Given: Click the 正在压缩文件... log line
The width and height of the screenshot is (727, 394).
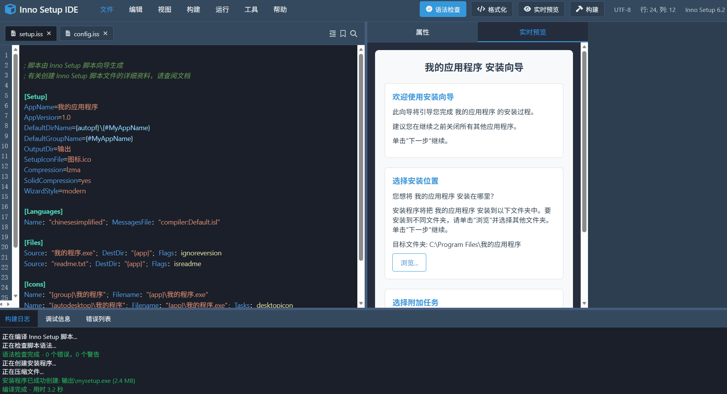Looking at the screenshot, I should tap(23, 372).
